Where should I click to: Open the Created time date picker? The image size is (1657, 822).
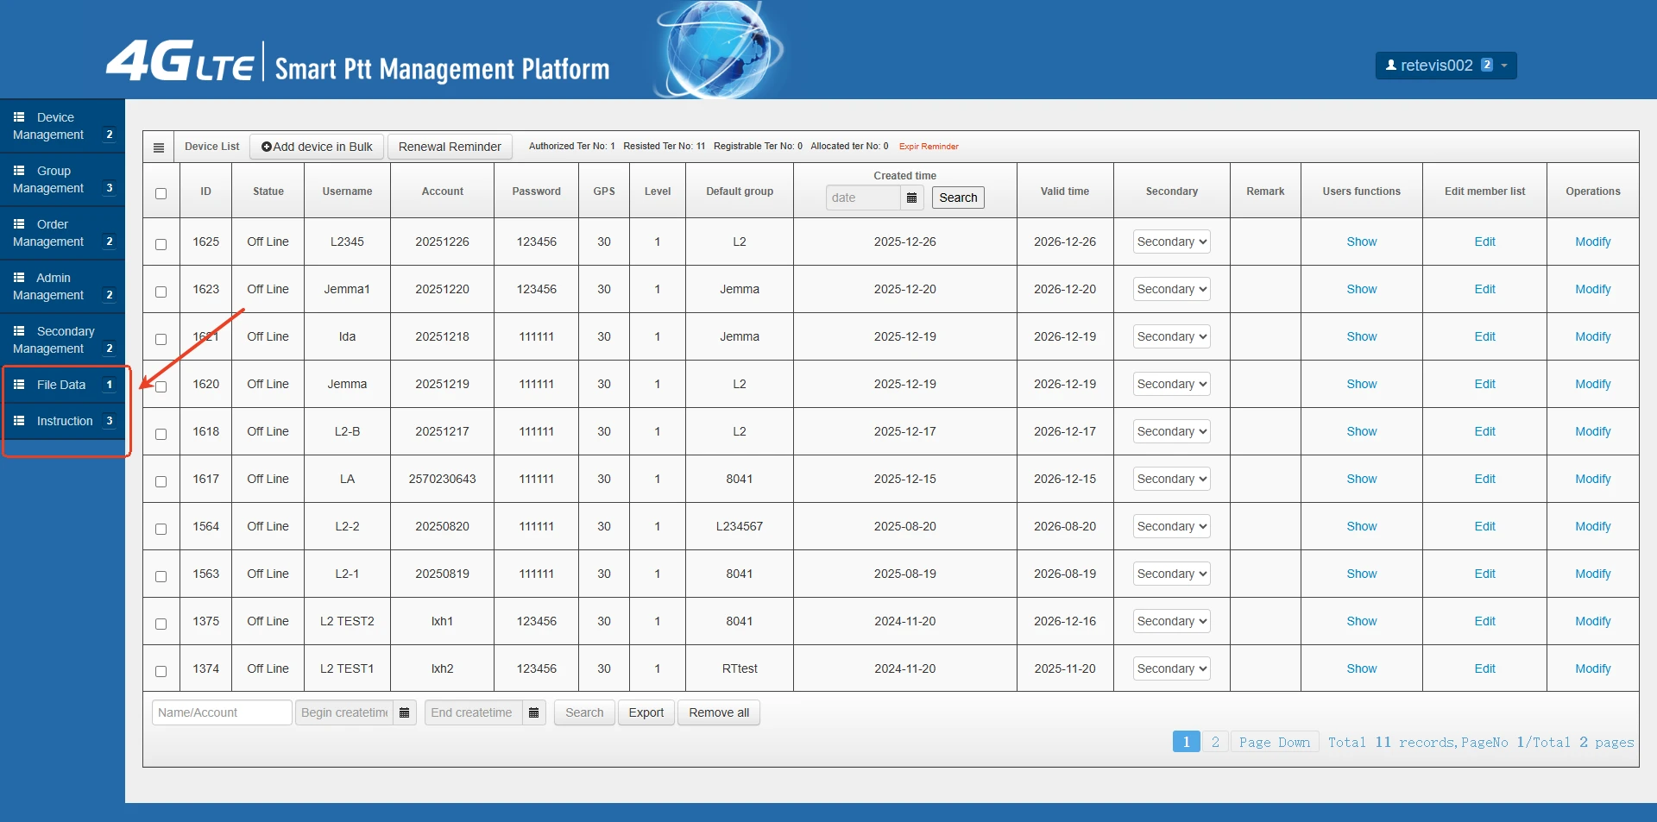[912, 198]
